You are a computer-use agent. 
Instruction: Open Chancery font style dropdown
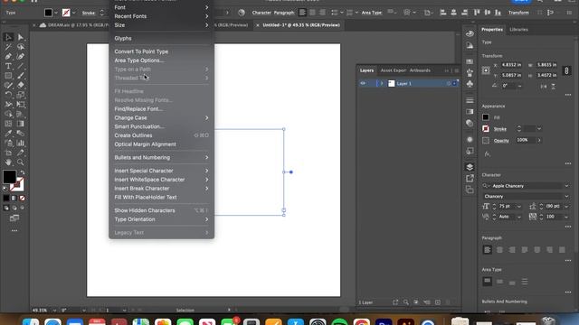click(x=566, y=197)
